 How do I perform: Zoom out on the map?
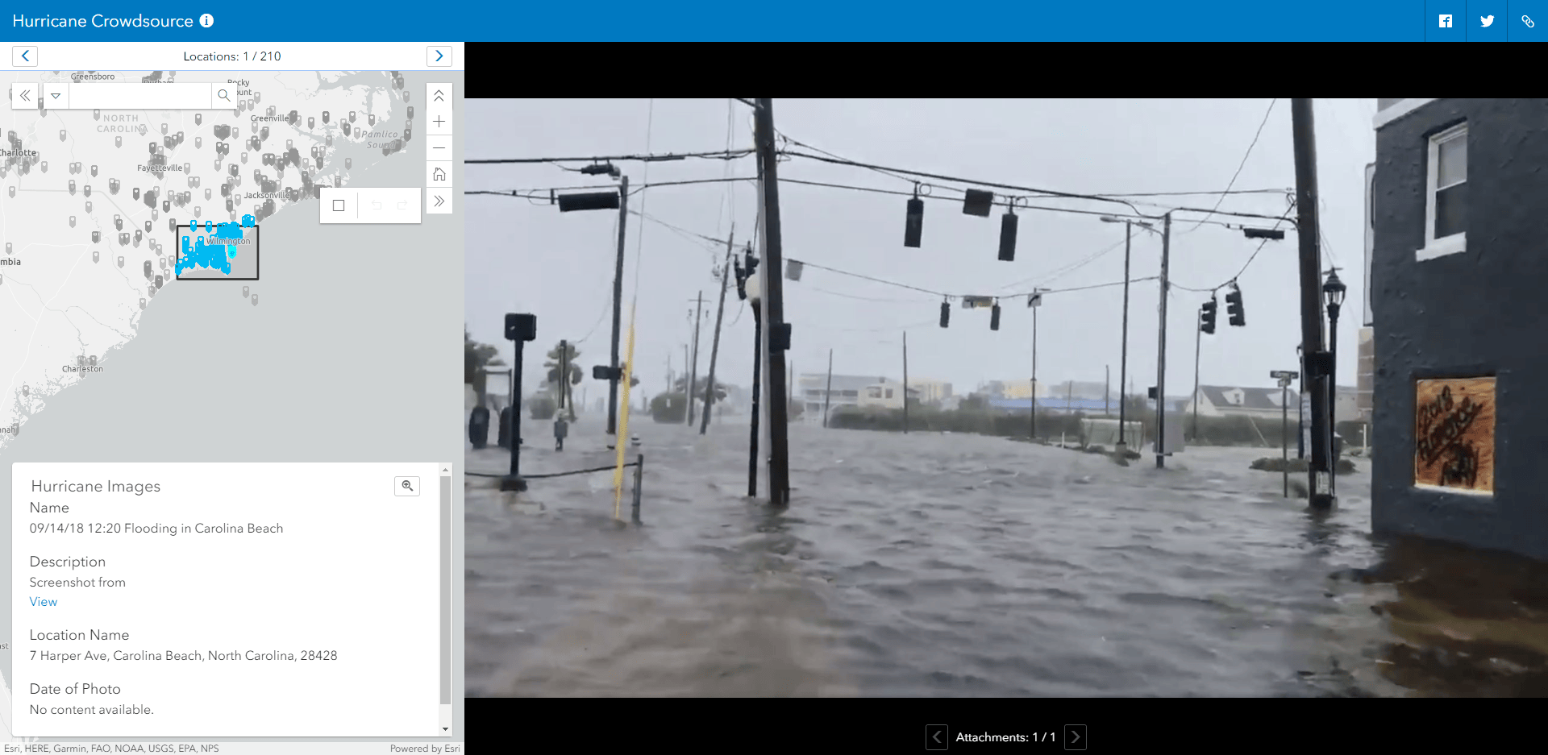pos(439,148)
